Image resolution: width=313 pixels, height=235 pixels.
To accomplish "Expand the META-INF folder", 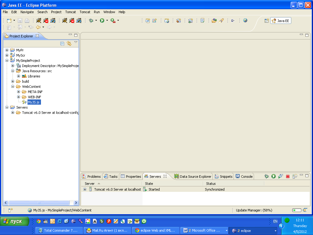I will click(x=18, y=91).
